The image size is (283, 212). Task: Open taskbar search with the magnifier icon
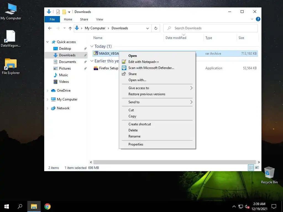tap(20, 206)
